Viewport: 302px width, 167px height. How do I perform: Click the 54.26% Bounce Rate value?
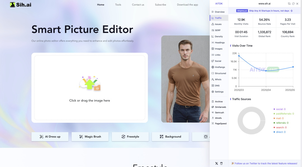pyautogui.click(x=265, y=20)
